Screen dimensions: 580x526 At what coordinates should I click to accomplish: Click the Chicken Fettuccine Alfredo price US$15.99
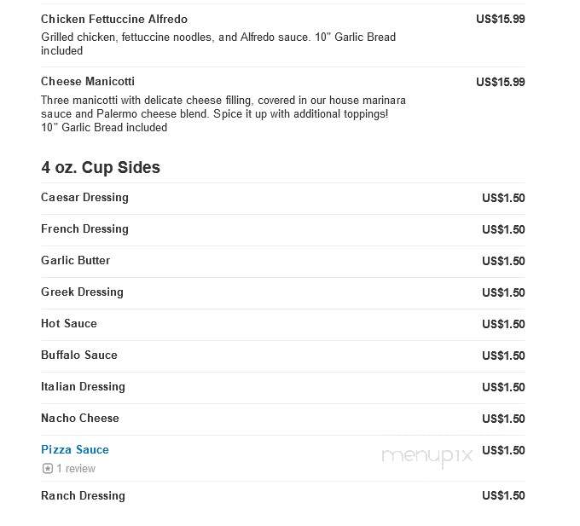(501, 19)
